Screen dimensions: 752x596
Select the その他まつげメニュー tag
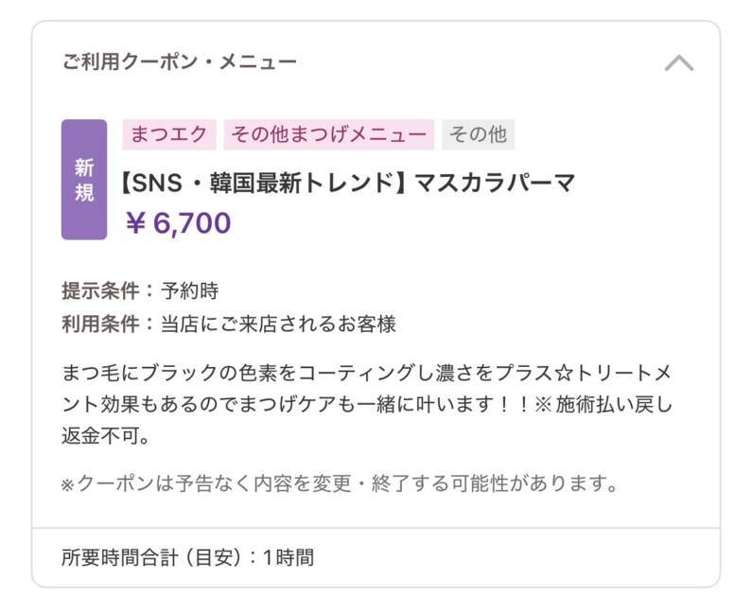click(328, 134)
